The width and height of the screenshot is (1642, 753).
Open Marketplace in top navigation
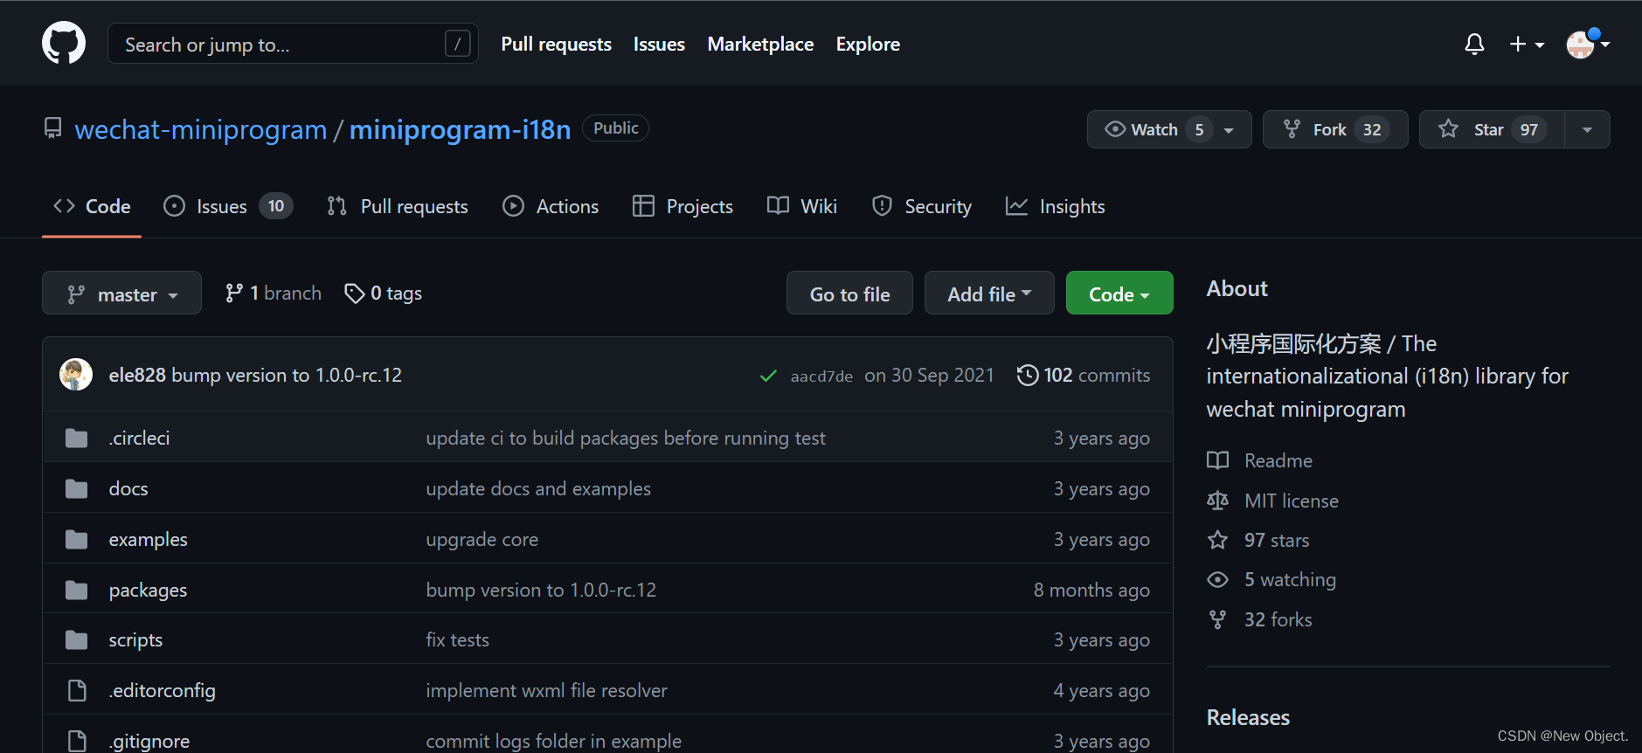coord(760,44)
